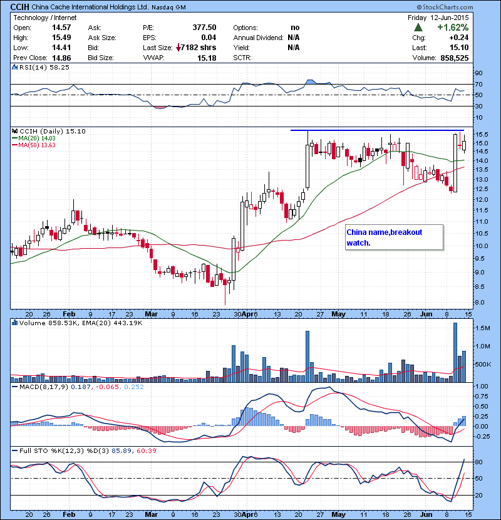Click the May label on price chart axis
The width and height of the screenshot is (501, 520).
point(339,314)
